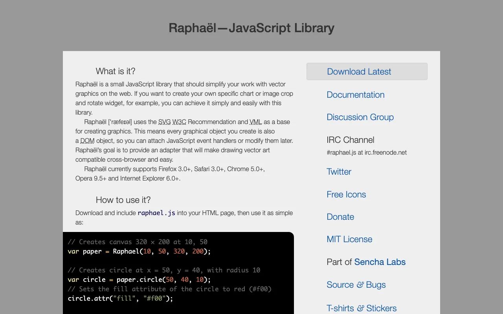Click the DOM abbreviation in the paragraph

point(87,141)
